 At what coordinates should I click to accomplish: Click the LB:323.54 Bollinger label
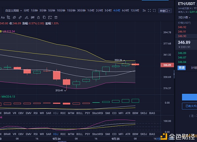[9, 31]
